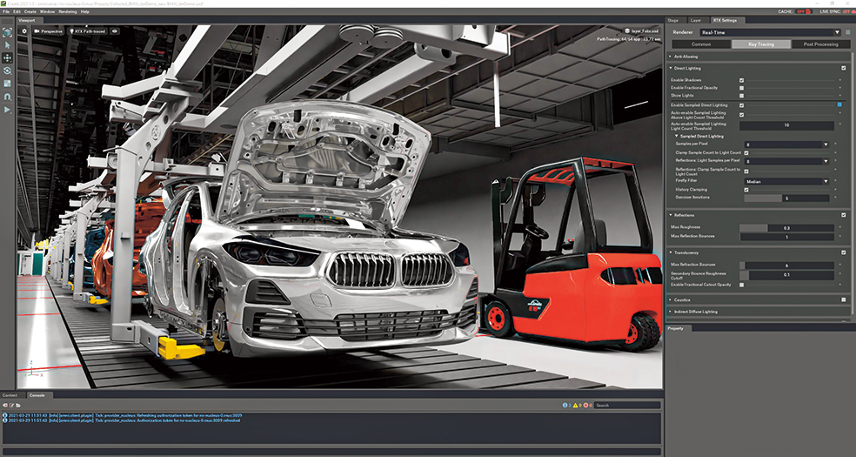Screen dimensions: 856x457
Task: Click the Post Processing button
Action: (x=820, y=44)
